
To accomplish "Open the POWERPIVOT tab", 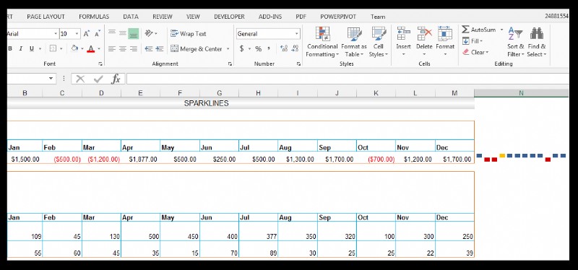I will (x=338, y=17).
